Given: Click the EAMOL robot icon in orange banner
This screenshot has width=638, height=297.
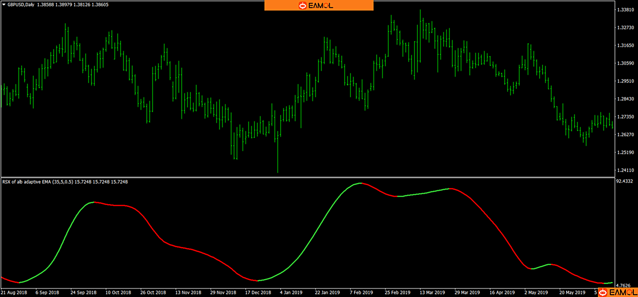Looking at the screenshot, I should click(302, 5).
